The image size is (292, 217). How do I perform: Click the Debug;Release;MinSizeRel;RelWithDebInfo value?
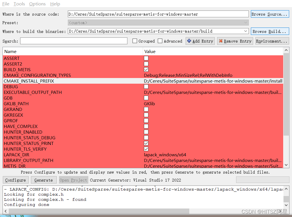click(x=188, y=75)
